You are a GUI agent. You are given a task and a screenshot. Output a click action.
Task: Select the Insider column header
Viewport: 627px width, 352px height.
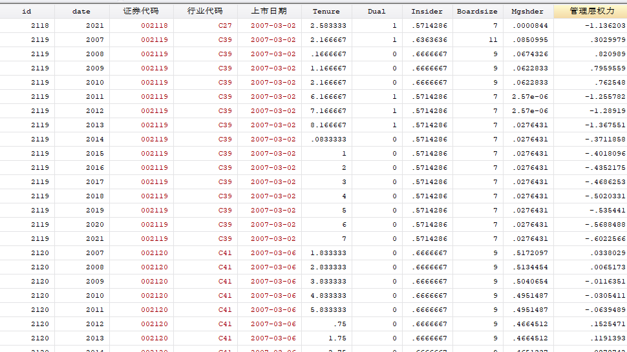click(x=427, y=11)
